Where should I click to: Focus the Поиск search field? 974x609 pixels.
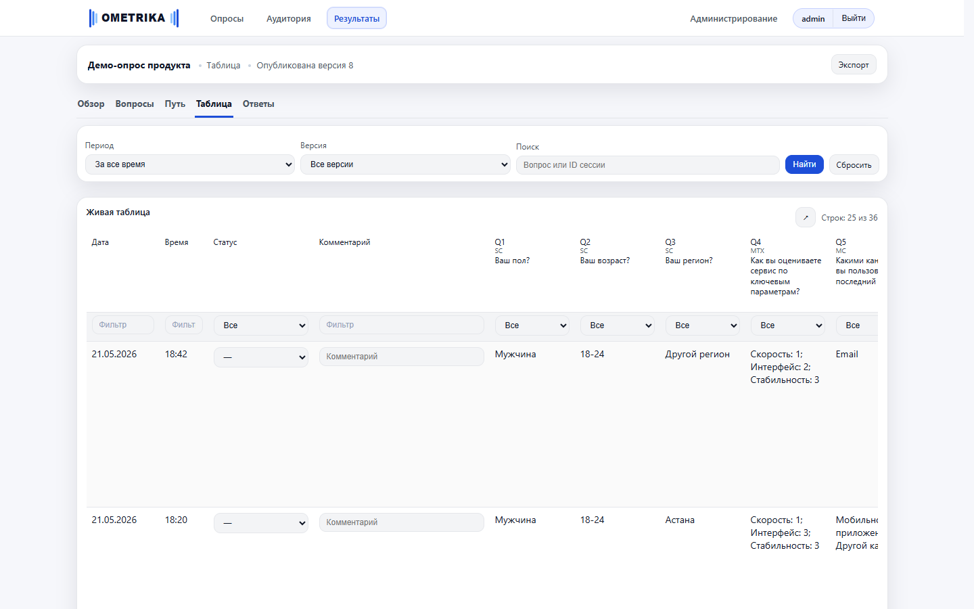648,165
